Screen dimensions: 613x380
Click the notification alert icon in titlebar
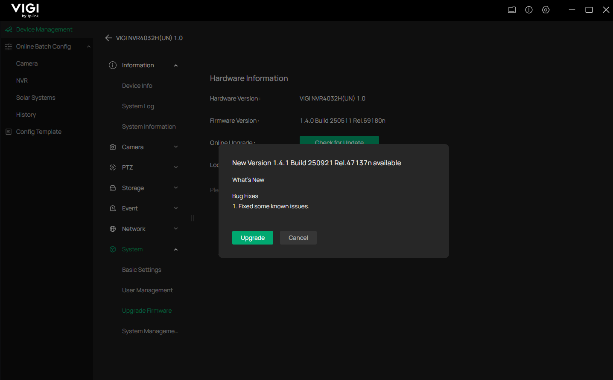528,9
